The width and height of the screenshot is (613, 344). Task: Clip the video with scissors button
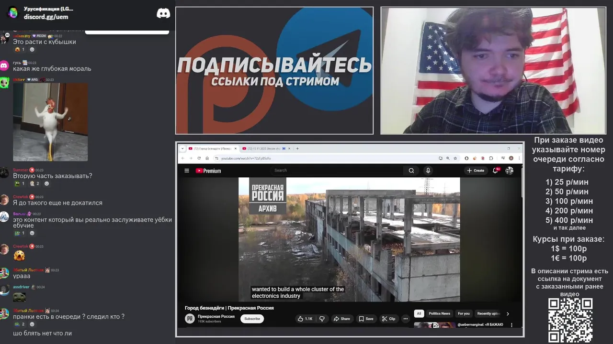pos(388,319)
